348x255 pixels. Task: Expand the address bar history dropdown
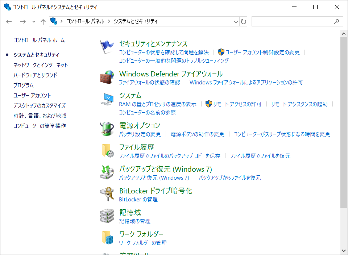point(236,22)
